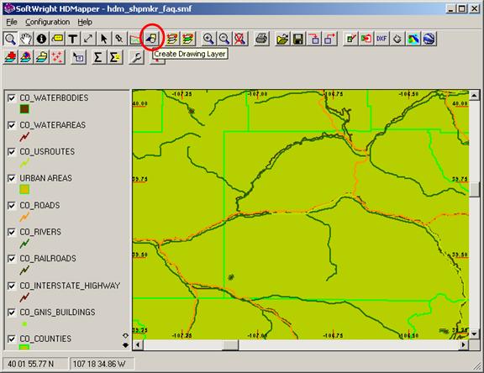Toggle the URBAN AREAS layer checkbox
Screen dimensions: 484x373
tap(12, 178)
